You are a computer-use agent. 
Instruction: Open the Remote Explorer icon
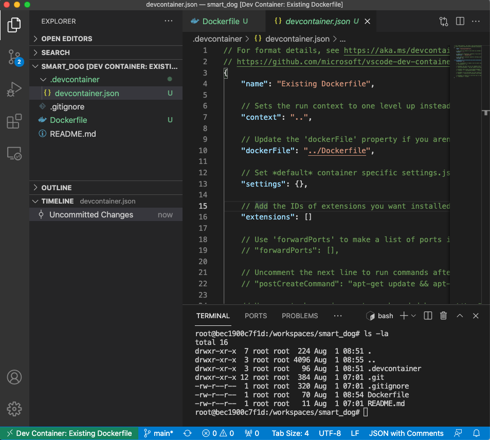(14, 152)
